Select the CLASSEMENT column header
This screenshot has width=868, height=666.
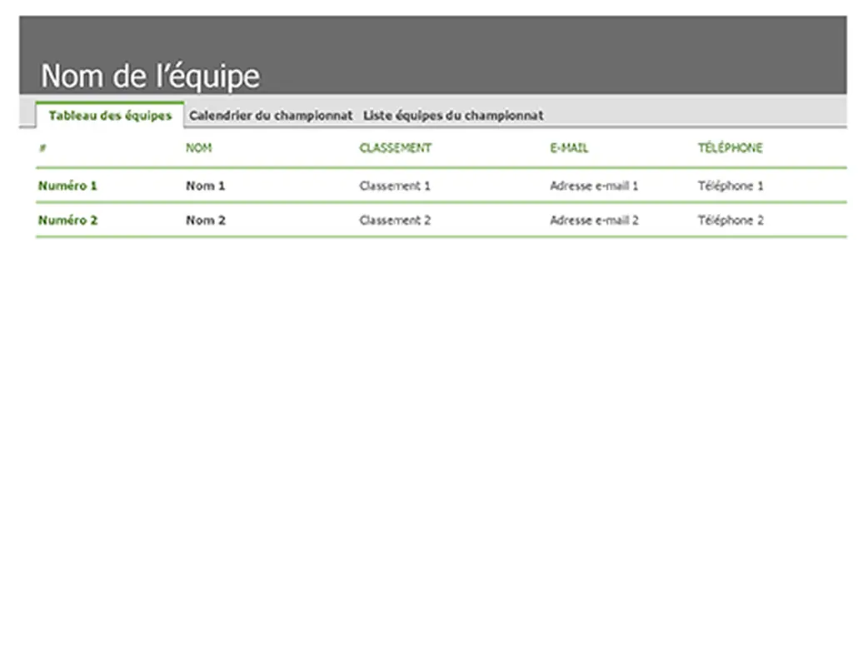(x=395, y=148)
